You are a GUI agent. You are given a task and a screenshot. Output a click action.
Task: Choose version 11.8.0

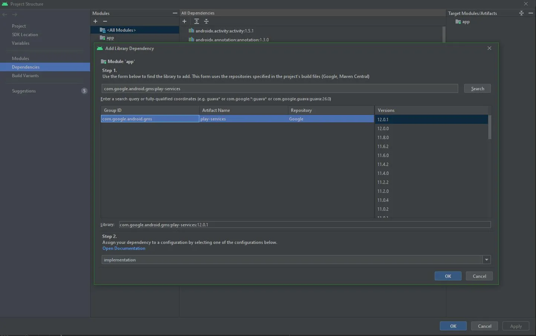tap(432, 138)
